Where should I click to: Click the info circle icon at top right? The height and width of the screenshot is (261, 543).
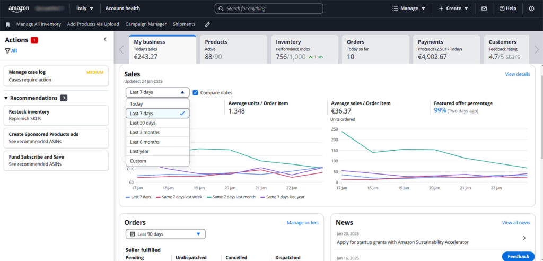(531, 8)
